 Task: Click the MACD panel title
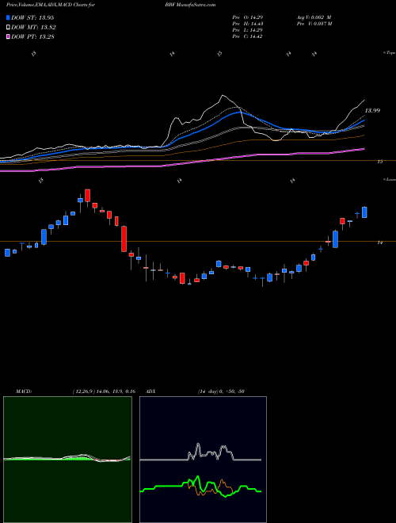23,391
